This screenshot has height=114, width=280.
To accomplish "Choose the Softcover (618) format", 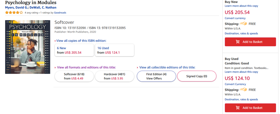I will click(74, 76).
